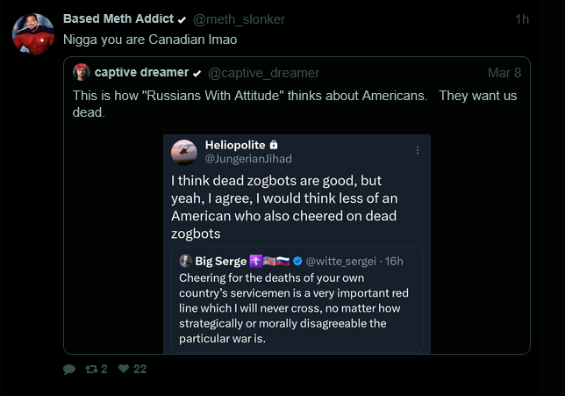Screen dimensions: 565x396
Task: Like the post with the heart icon
Action: pos(124,370)
